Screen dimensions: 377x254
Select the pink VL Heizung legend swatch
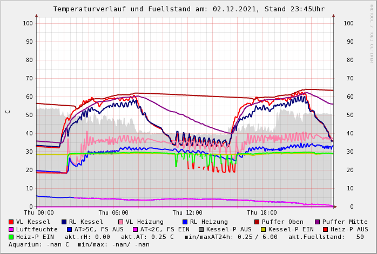[x=120, y=222]
